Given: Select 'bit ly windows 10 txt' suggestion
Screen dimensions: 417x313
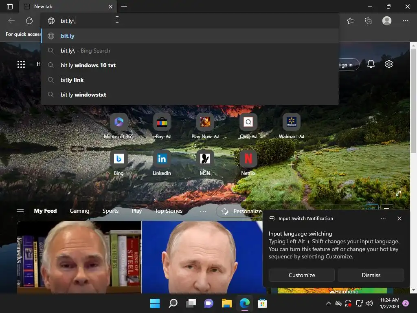Looking at the screenshot, I should click(x=190, y=65).
